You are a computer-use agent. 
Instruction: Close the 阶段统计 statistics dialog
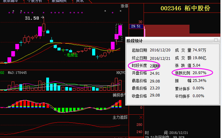pyautogui.click(x=216, y=40)
